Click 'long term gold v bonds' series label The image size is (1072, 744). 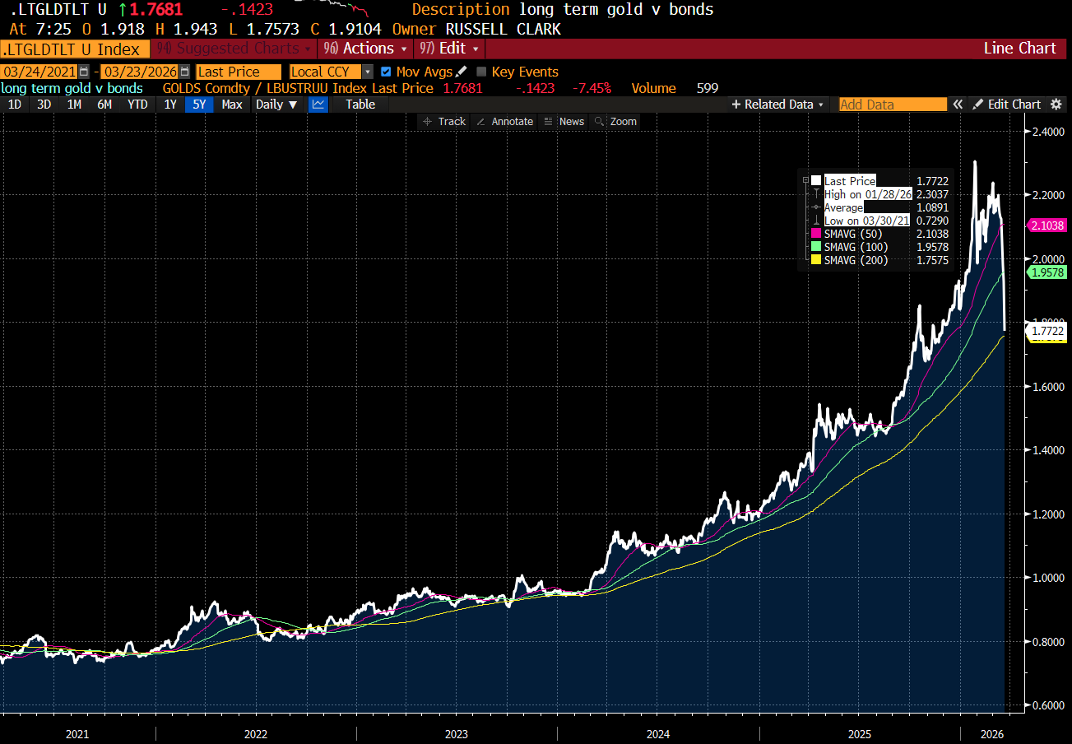coord(72,88)
